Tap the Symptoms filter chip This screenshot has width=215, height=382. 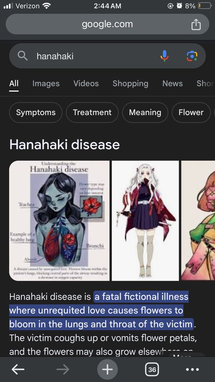click(36, 112)
